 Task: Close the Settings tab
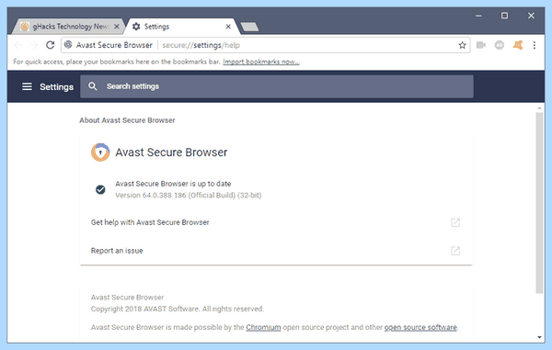[228, 27]
